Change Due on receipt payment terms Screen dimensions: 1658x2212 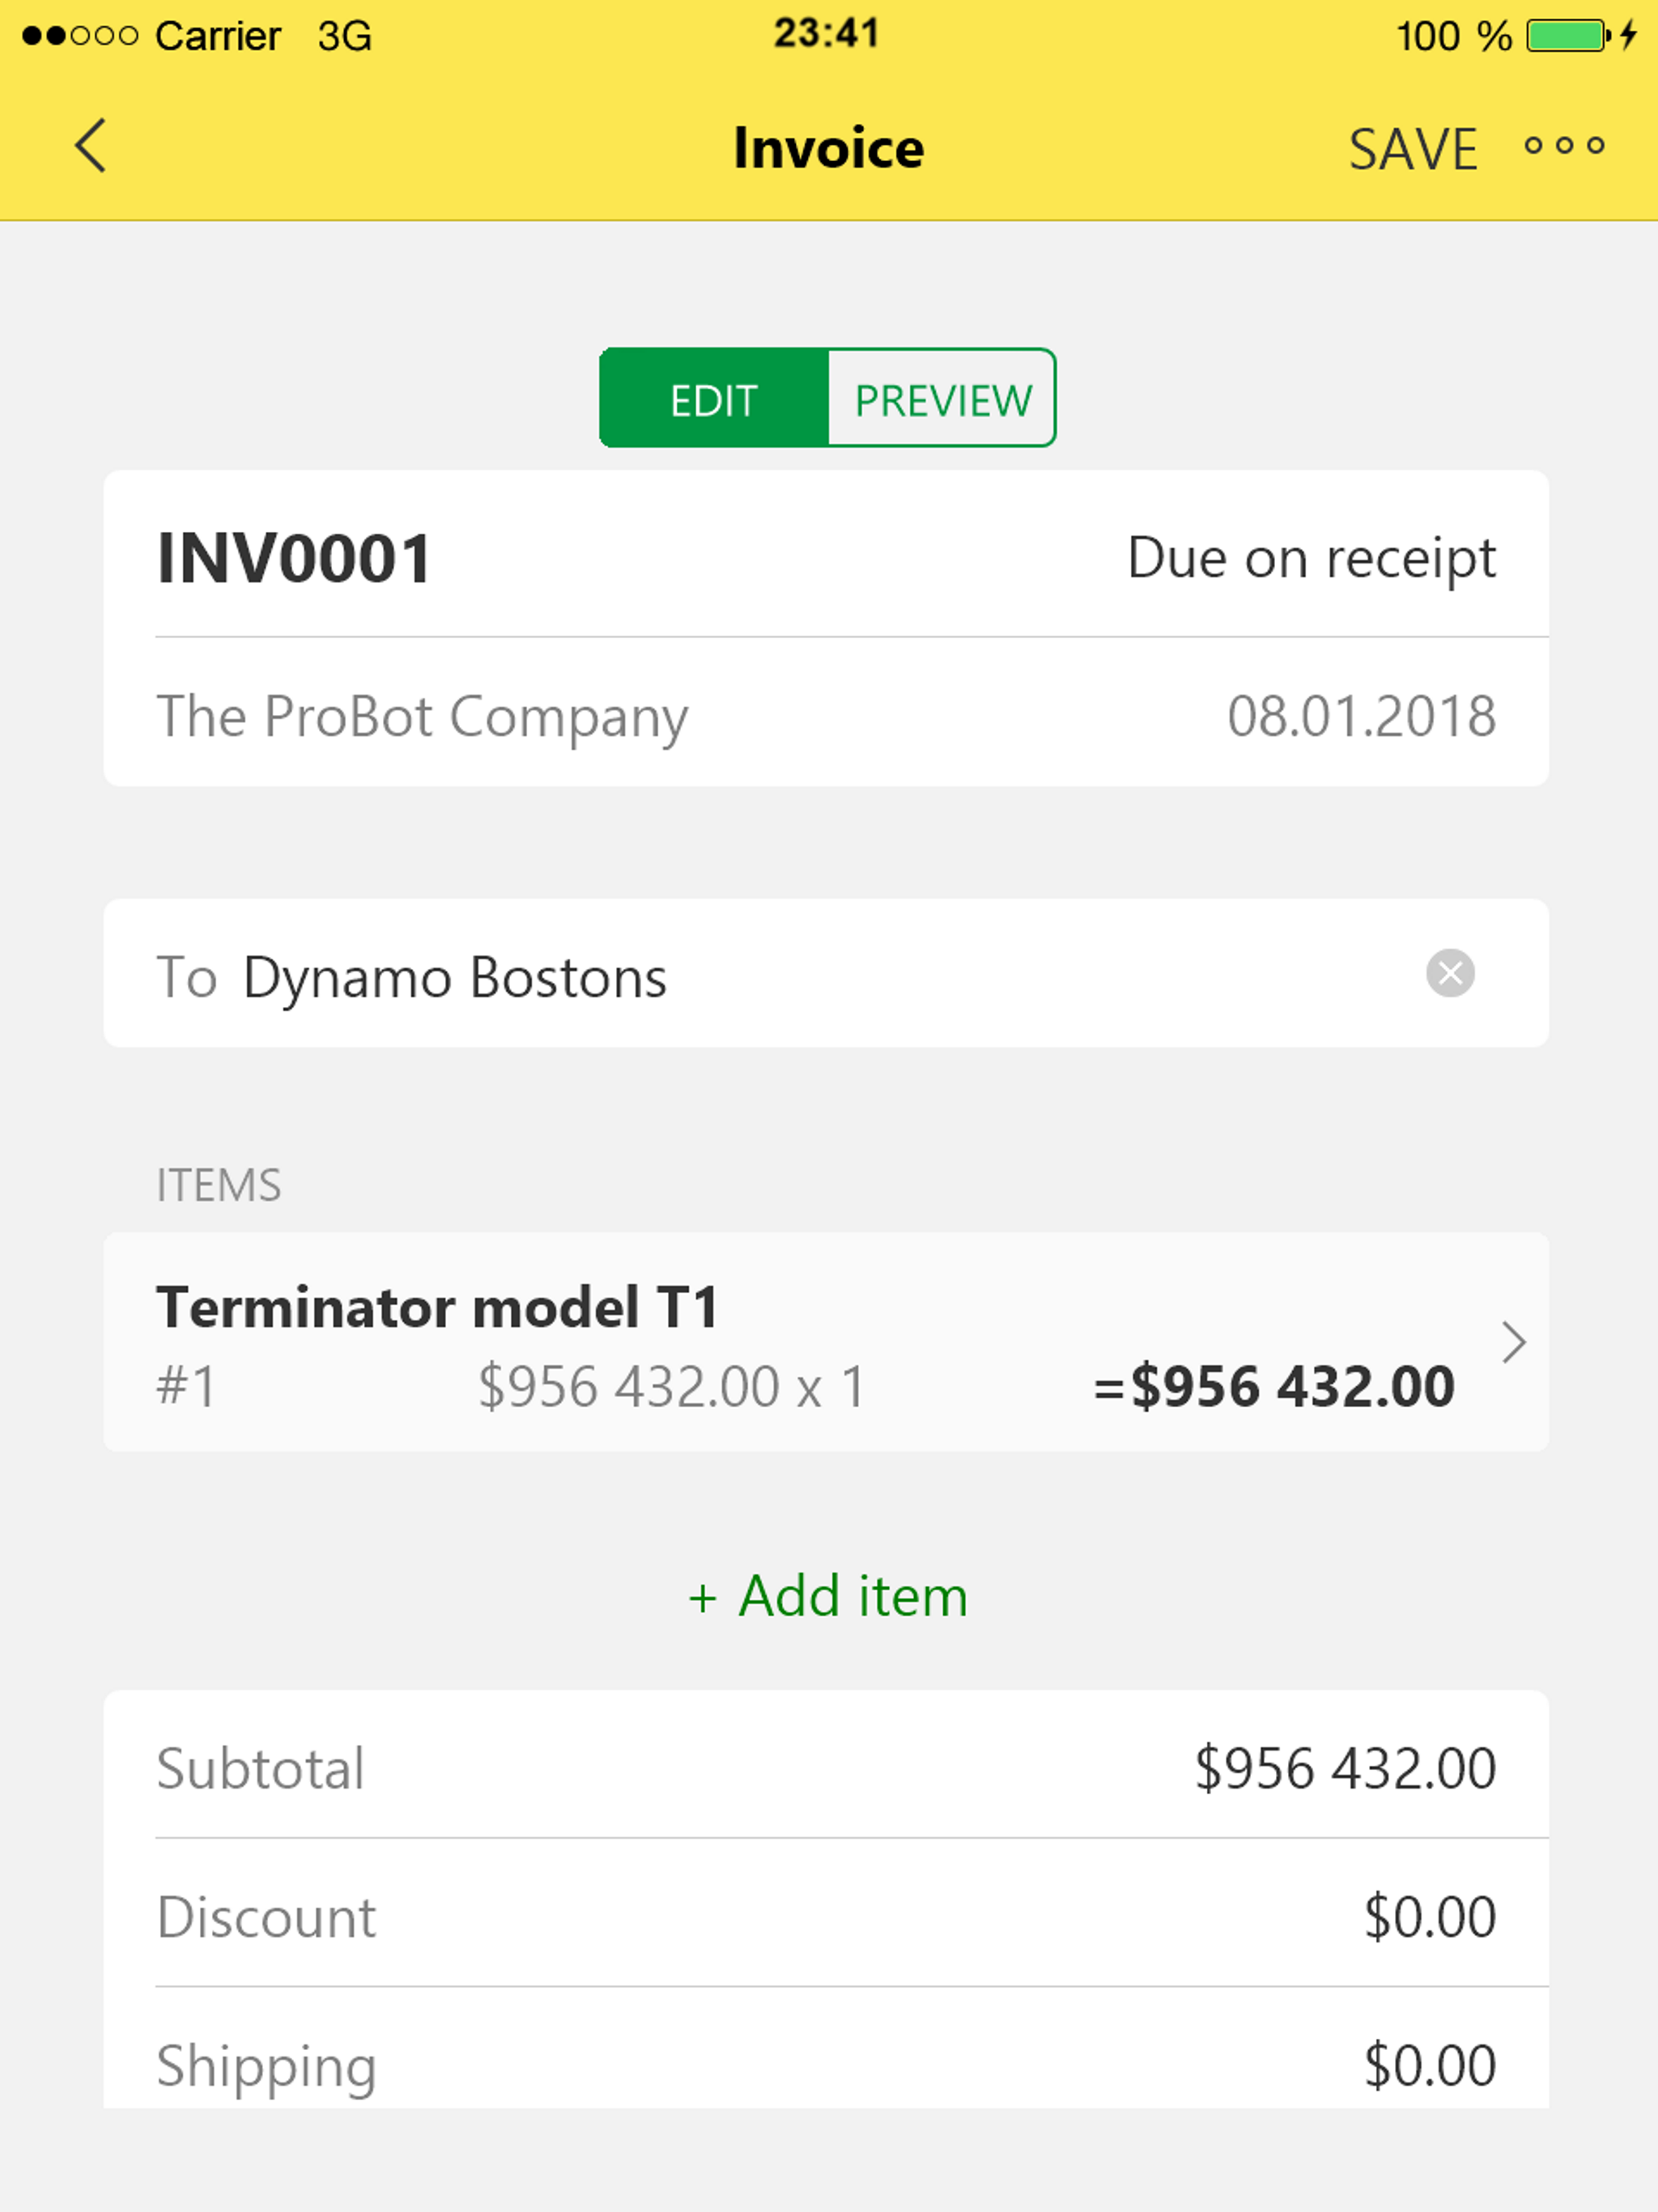[x=1310, y=558]
